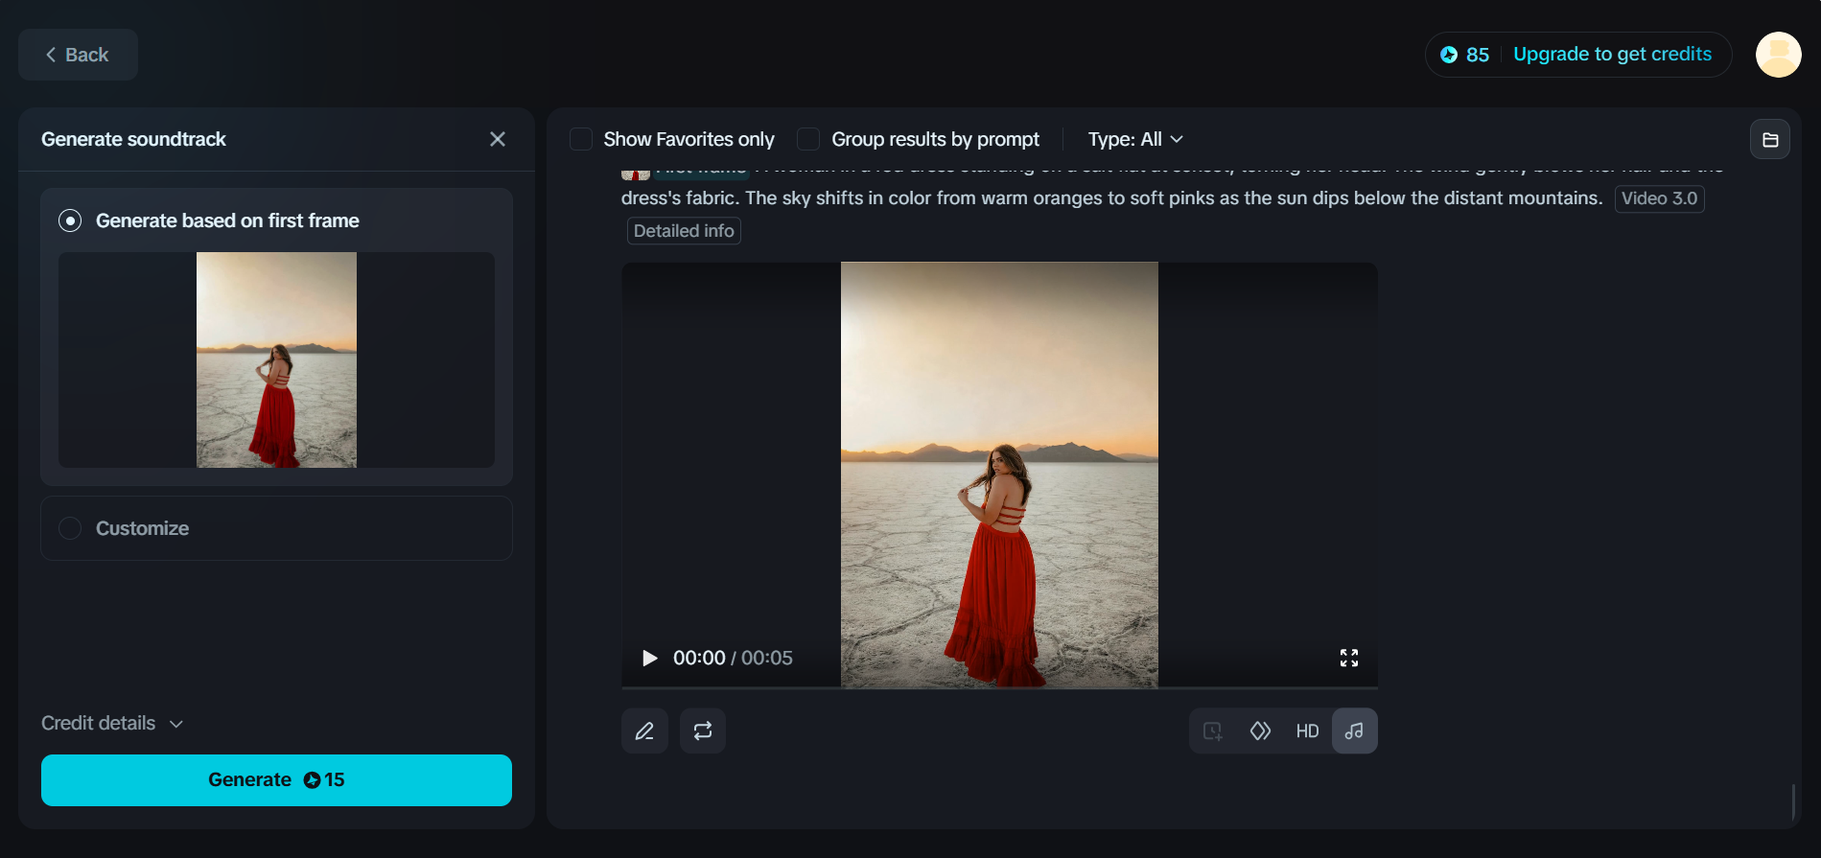Go back using the Back button

click(x=78, y=55)
